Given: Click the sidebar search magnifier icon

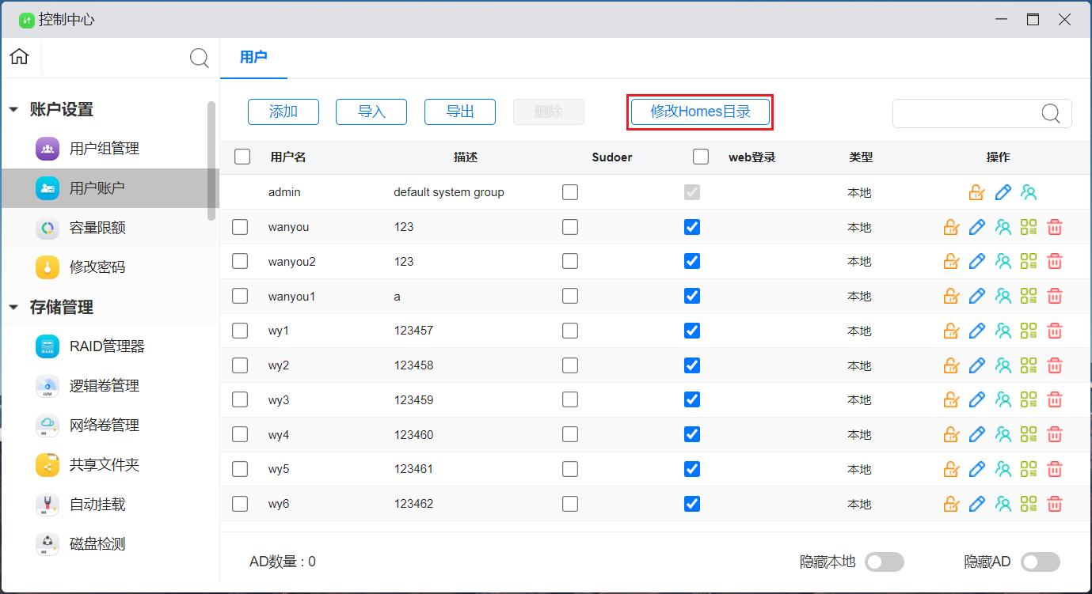Looking at the screenshot, I should [200, 58].
